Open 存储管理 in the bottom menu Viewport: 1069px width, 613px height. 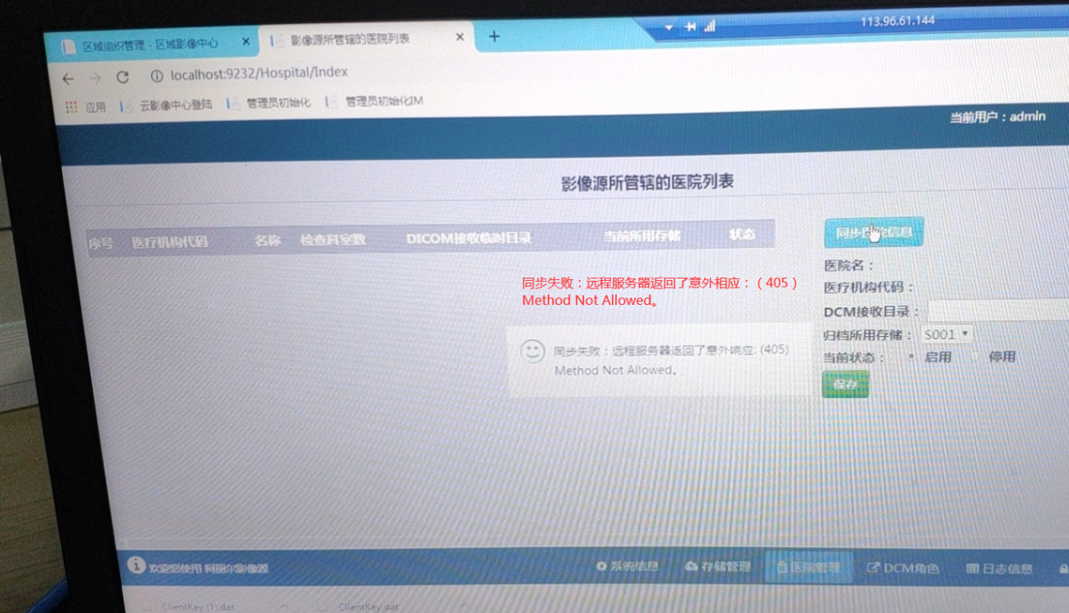coord(717,567)
